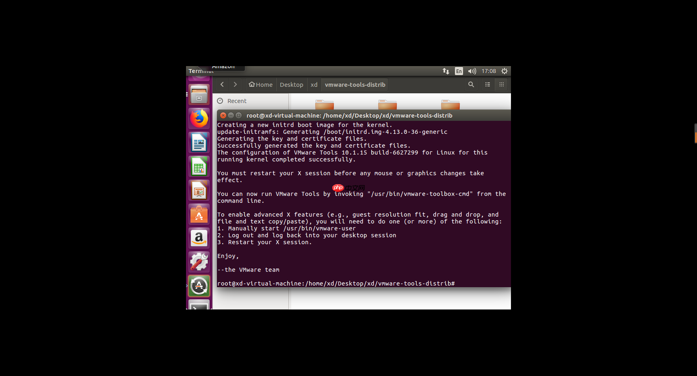Image resolution: width=697 pixels, height=376 pixels.
Task: Launch Software Updater from the dock
Action: point(199,286)
